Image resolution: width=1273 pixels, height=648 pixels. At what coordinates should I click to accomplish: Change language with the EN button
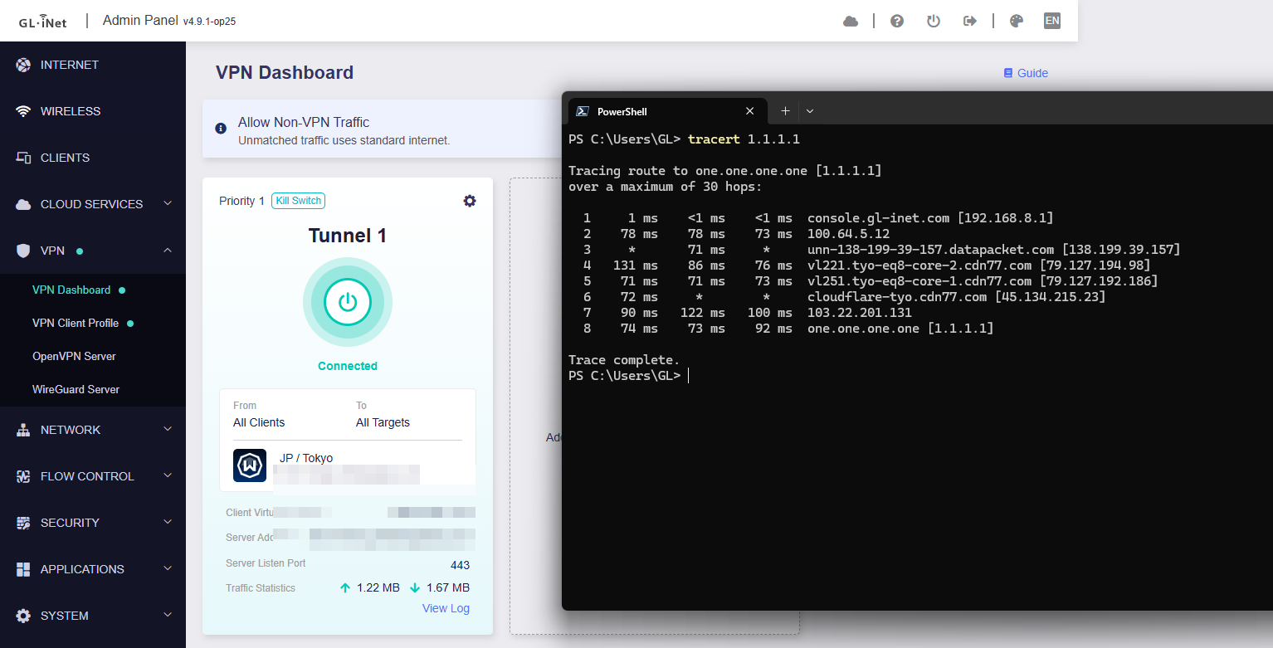(1052, 22)
